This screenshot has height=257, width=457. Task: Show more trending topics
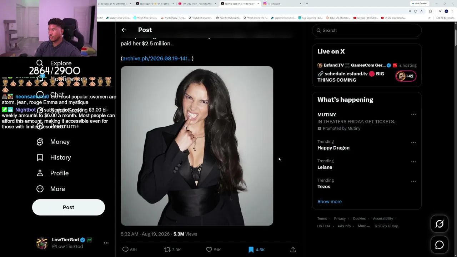point(330,201)
